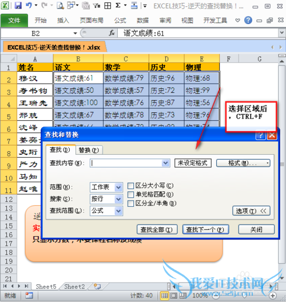Click the Redo arrow icon

tap(45, 5)
